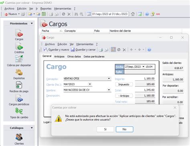Open Créditos in the sidebar

pos(19,48)
